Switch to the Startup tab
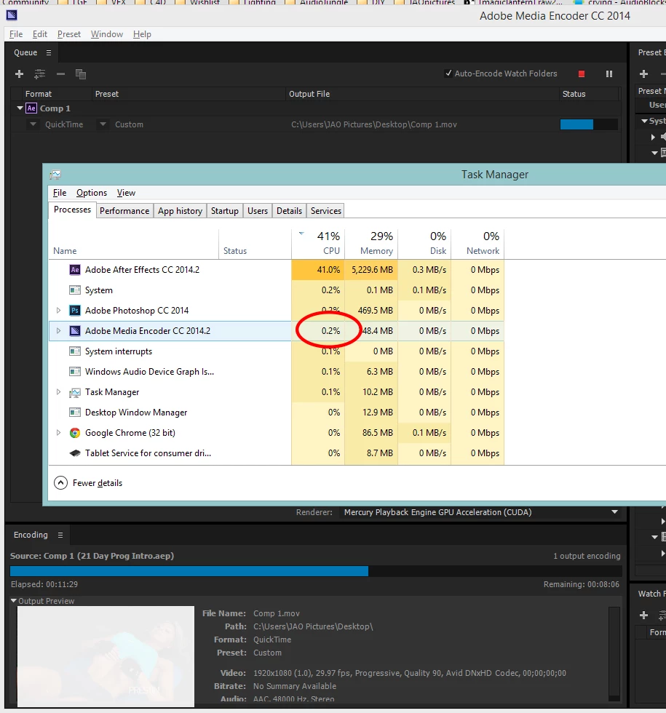666x713 pixels. (224, 211)
